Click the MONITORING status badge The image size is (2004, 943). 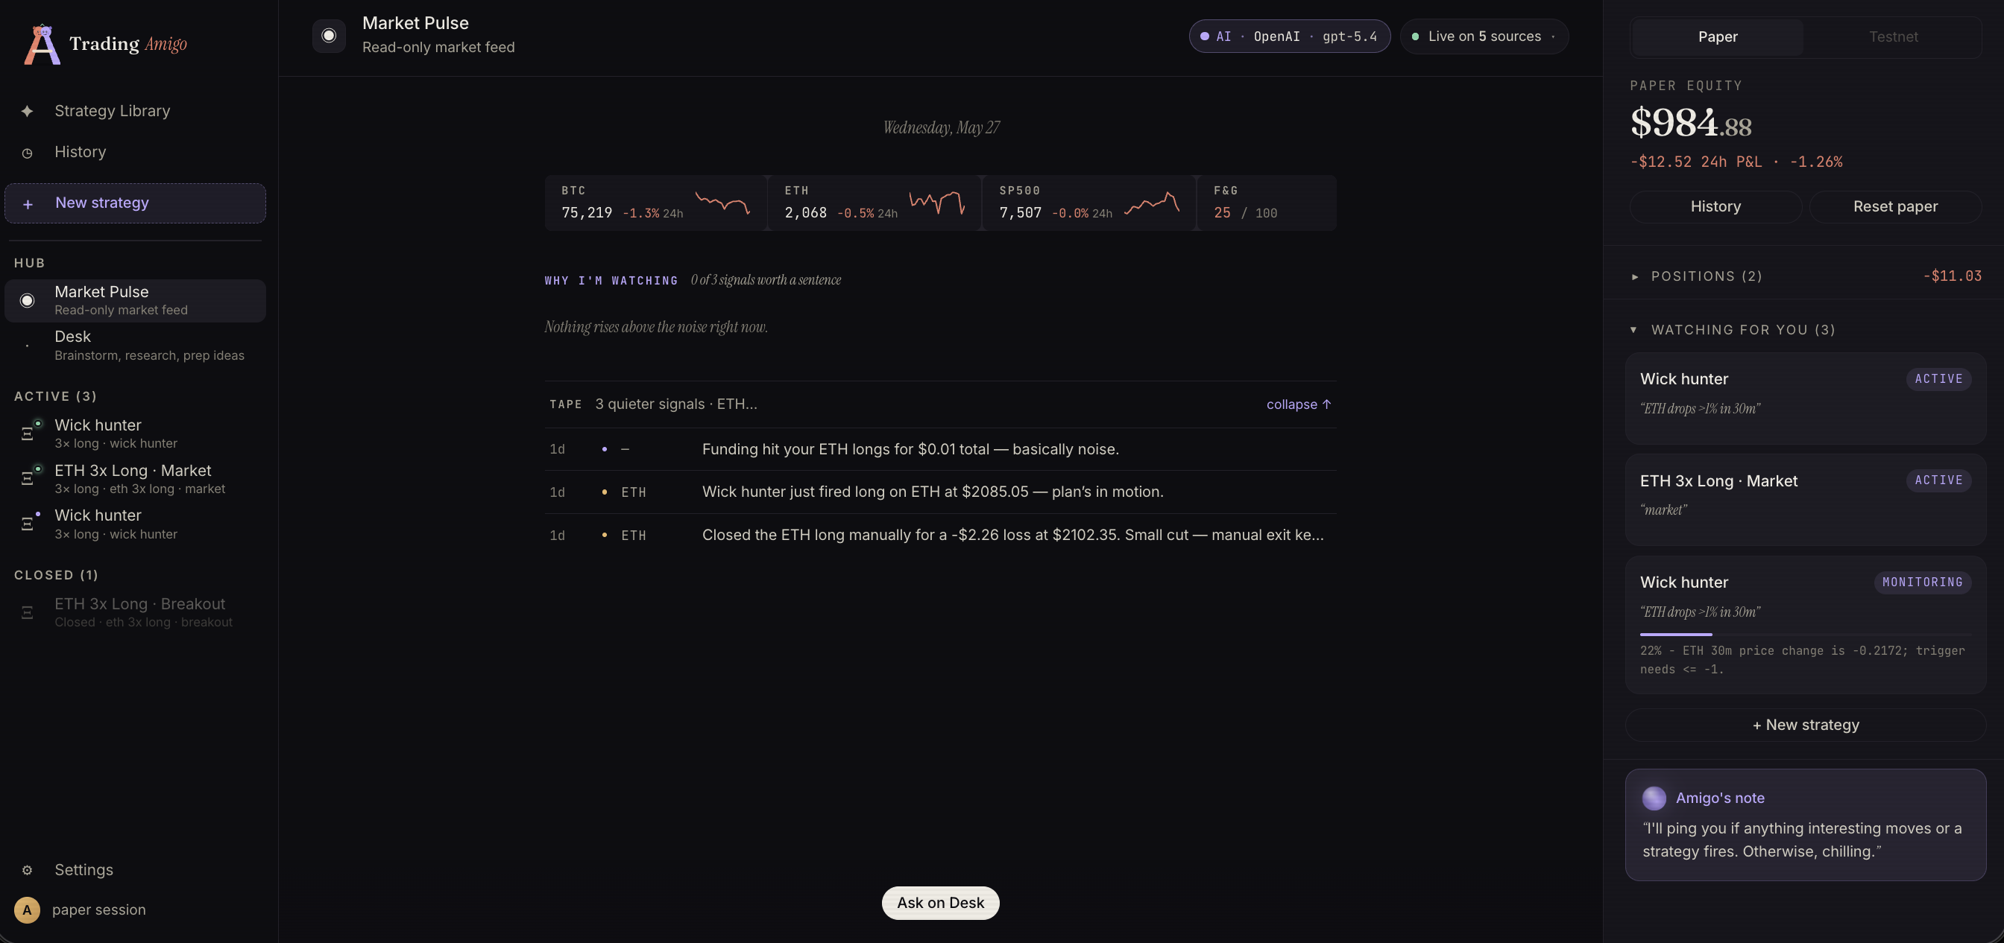click(1922, 582)
